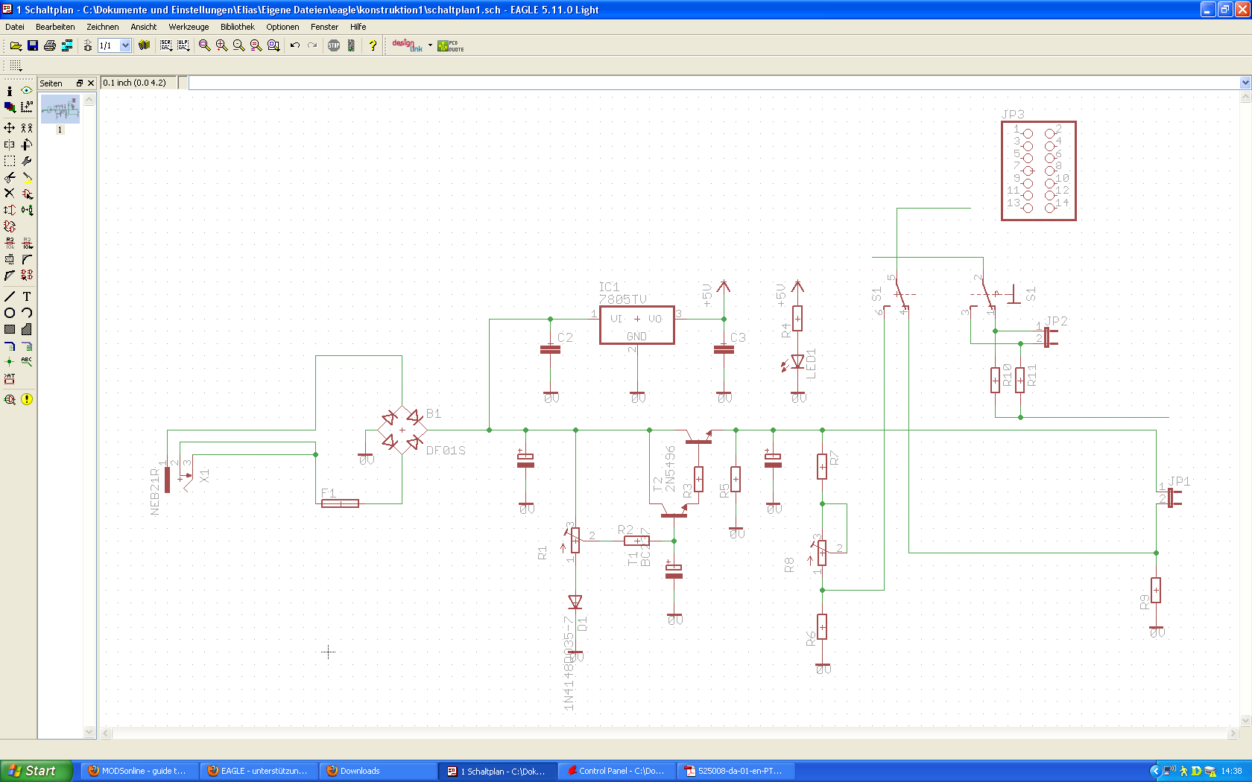Open the Datei menu
The image size is (1252, 782).
pos(15,27)
